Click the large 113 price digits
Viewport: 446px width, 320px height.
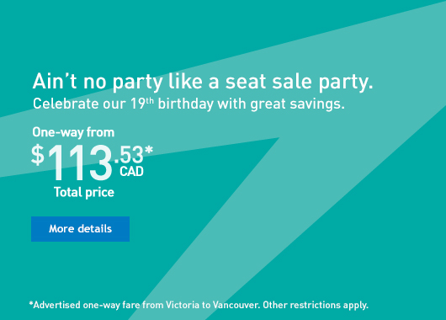(x=80, y=163)
